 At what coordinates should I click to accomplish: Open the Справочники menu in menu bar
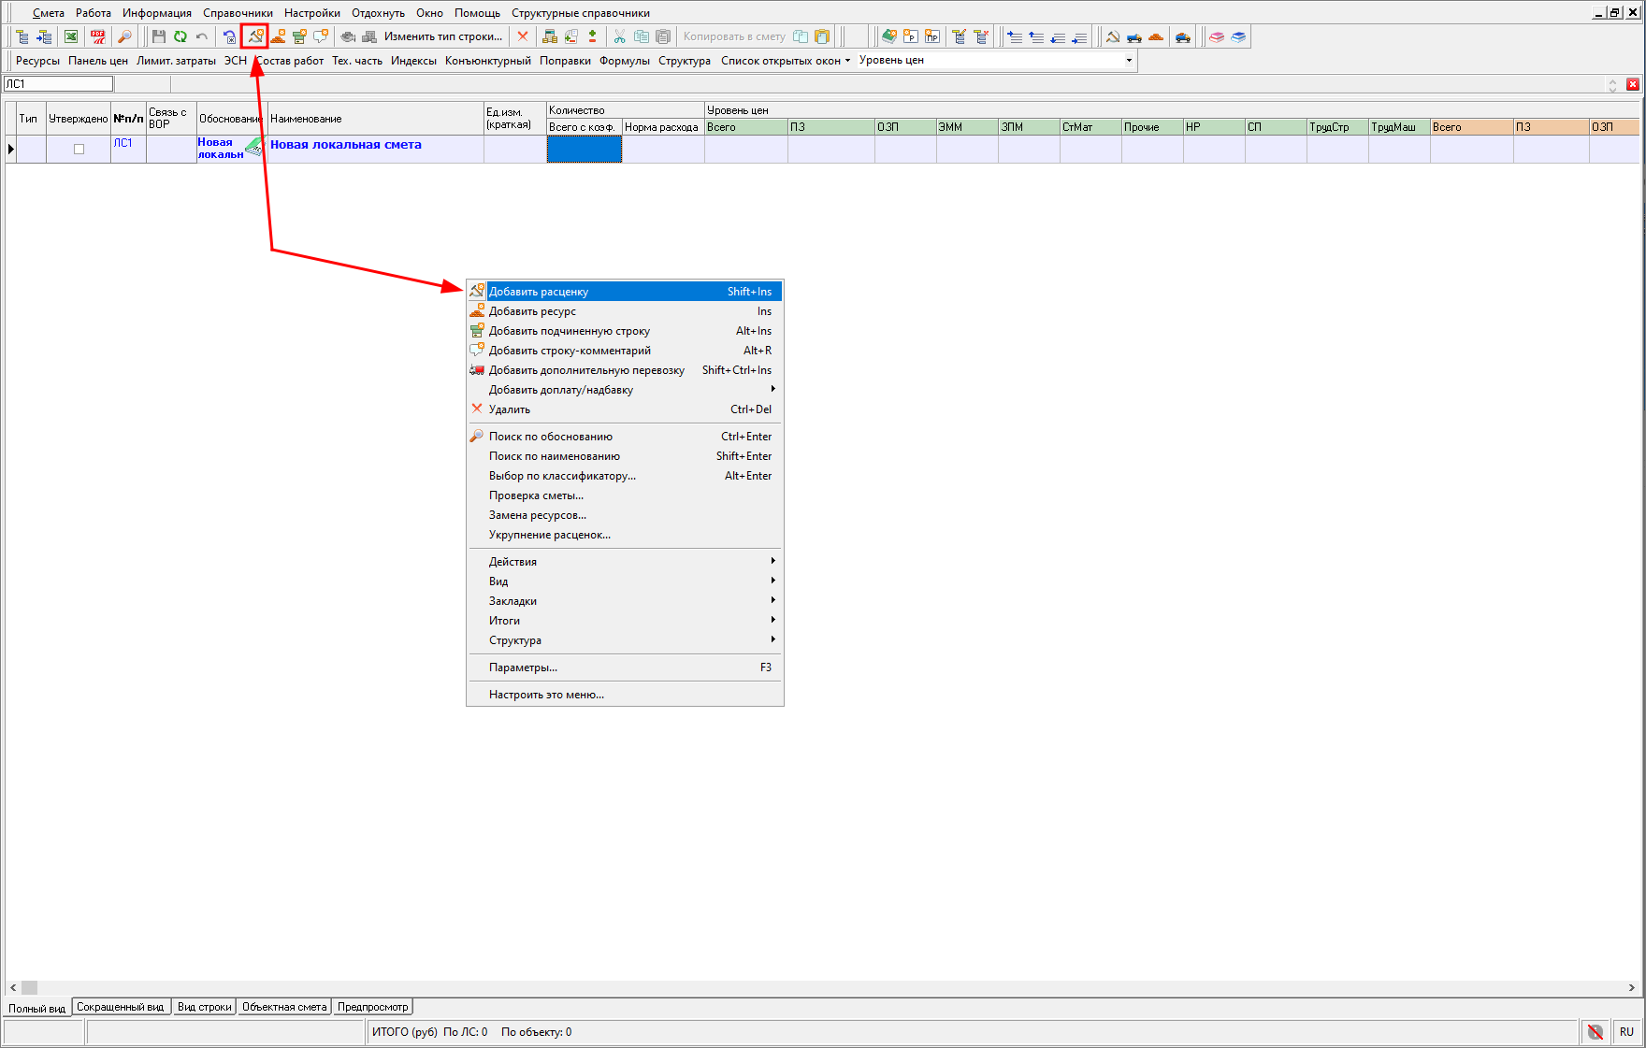pos(238,13)
